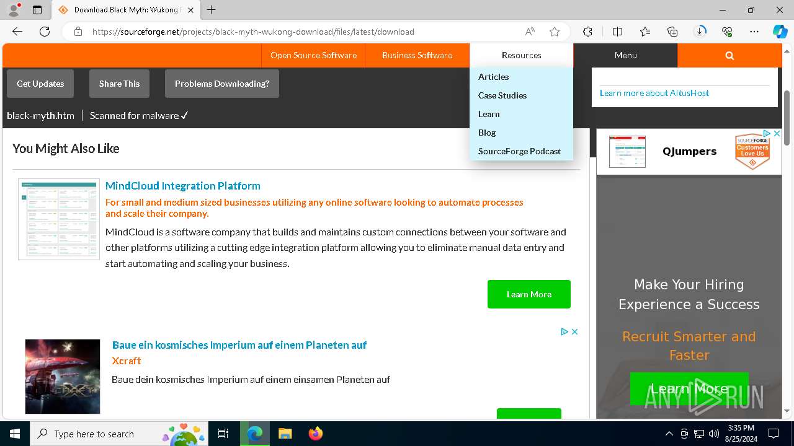
Task: Click the Get Updates button
Action: coord(40,84)
